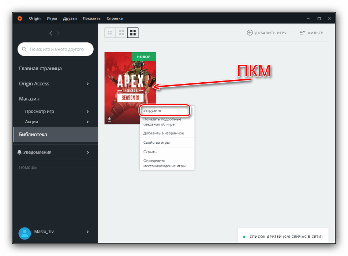Expand the Просмотр игр chevron
Image resolution: width=348 pixels, height=256 pixels.
point(88,112)
